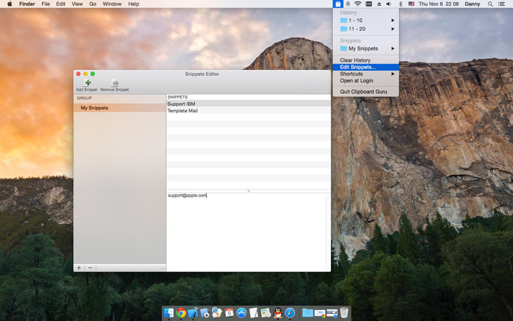513x321 pixels.
Task: Launch Safari from the dock
Action: (x=290, y=313)
